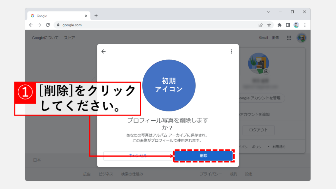The height and width of the screenshot is (189, 336).
Task: Open a new tab with plus button
Action: pos(96,16)
